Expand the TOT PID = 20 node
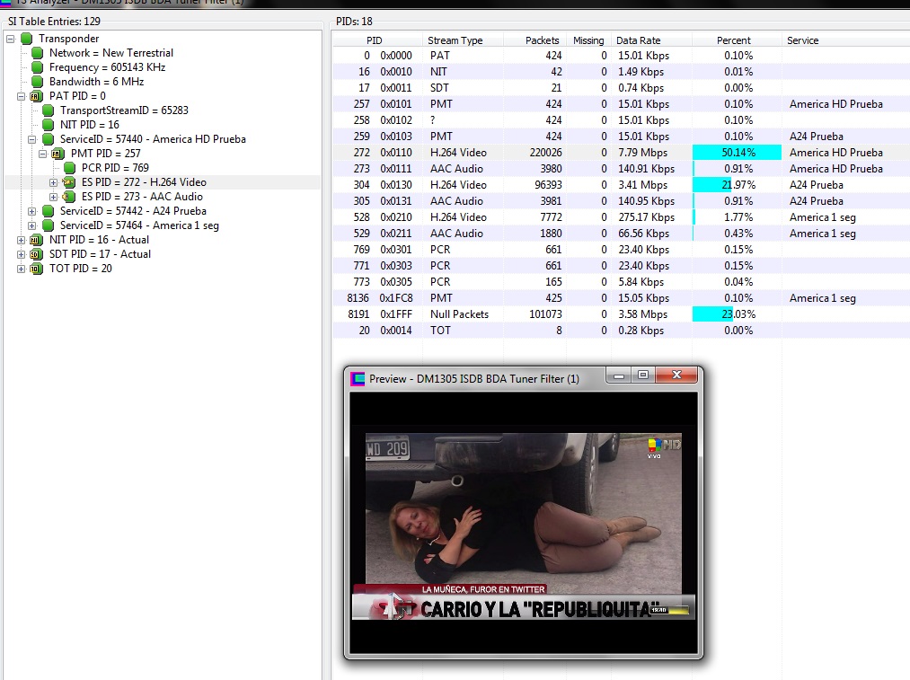The width and height of the screenshot is (910, 680). point(21,269)
